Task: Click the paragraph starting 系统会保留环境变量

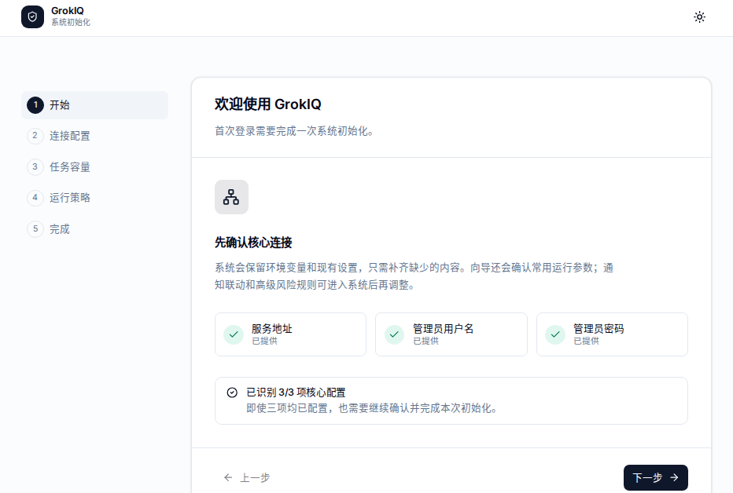Action: point(414,276)
